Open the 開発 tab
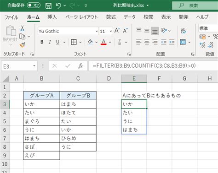 click(x=184, y=17)
